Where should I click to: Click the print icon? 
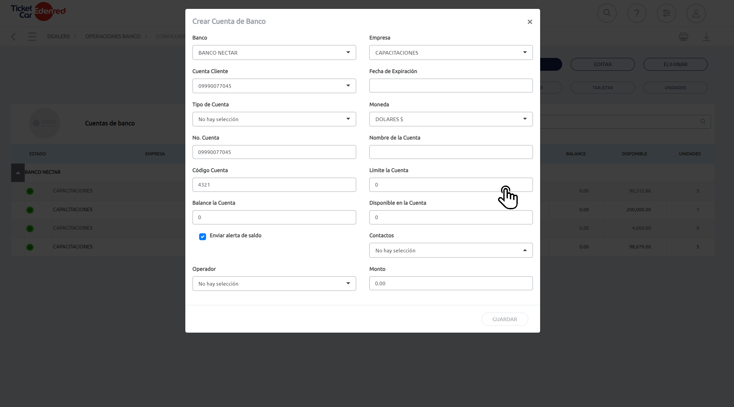[x=683, y=37]
